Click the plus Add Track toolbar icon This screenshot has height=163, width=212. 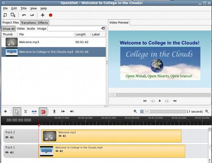click(43, 15)
